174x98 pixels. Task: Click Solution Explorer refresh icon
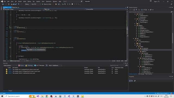pos(142,10)
